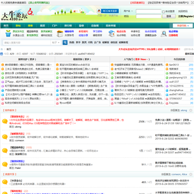Click the QQ penguin login icon

(99, 11)
